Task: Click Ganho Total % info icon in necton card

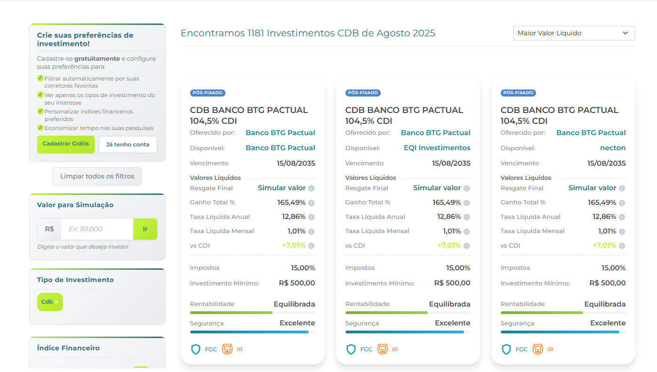Action: click(x=622, y=203)
